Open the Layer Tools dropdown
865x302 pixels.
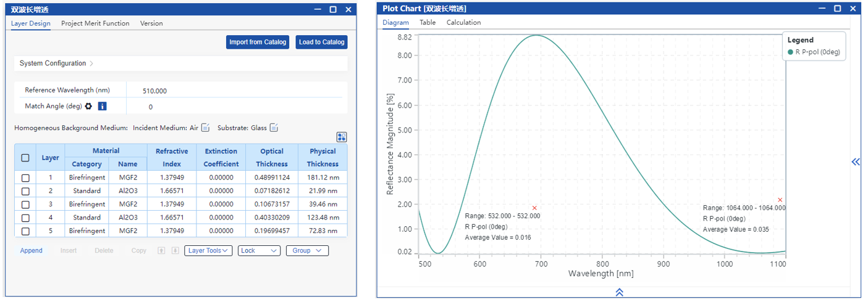(x=208, y=251)
